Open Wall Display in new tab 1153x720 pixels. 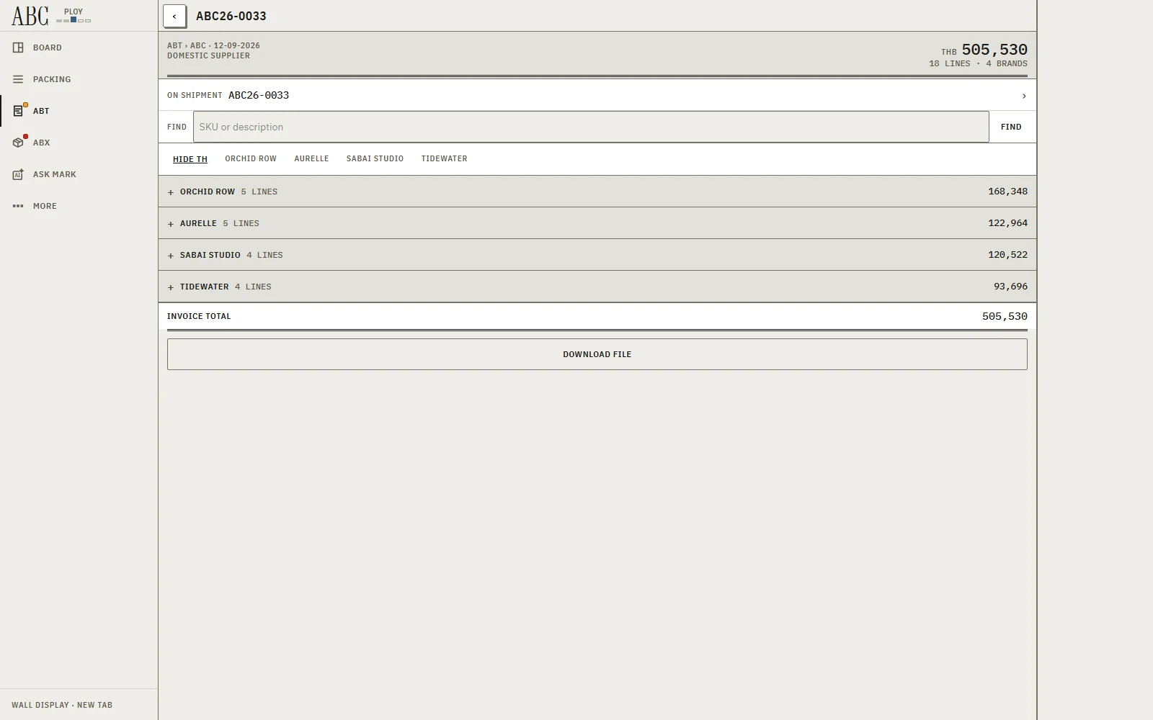click(x=62, y=705)
